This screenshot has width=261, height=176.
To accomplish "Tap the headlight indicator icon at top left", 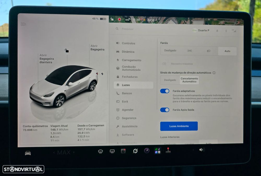I will point(23,24).
